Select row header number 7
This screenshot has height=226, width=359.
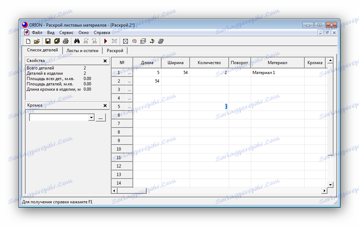tap(122, 124)
